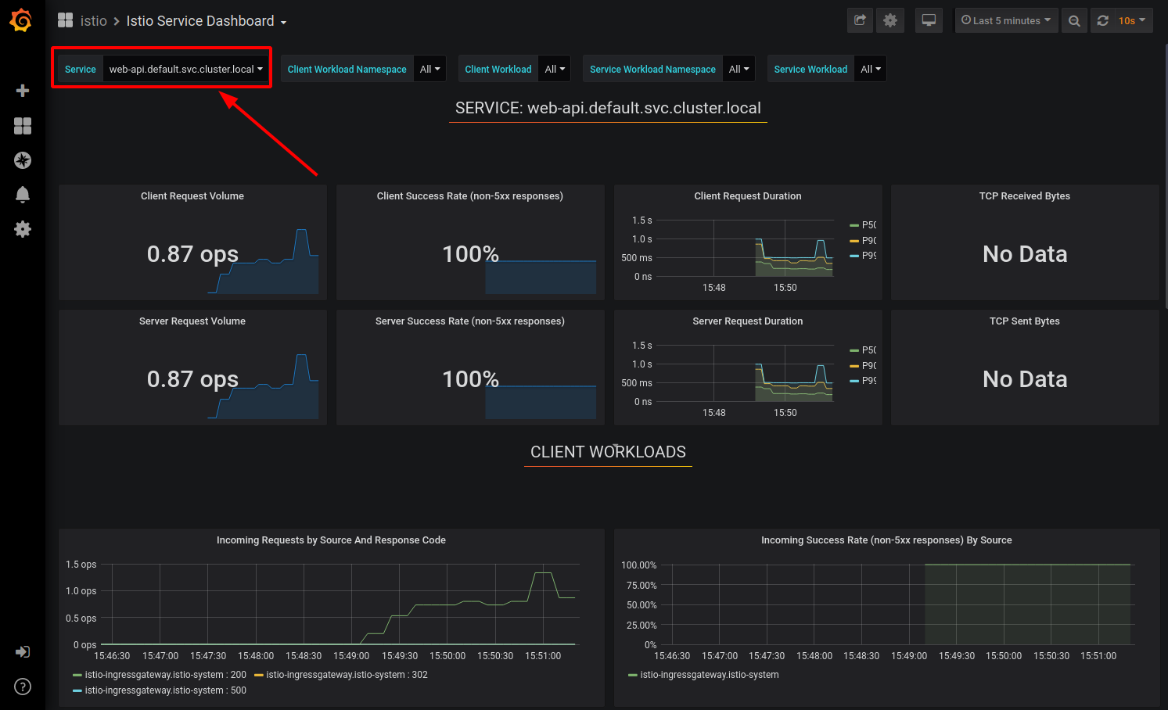Click the dashboard grid icon beside istio
The width and height of the screenshot is (1168, 710).
[66, 20]
